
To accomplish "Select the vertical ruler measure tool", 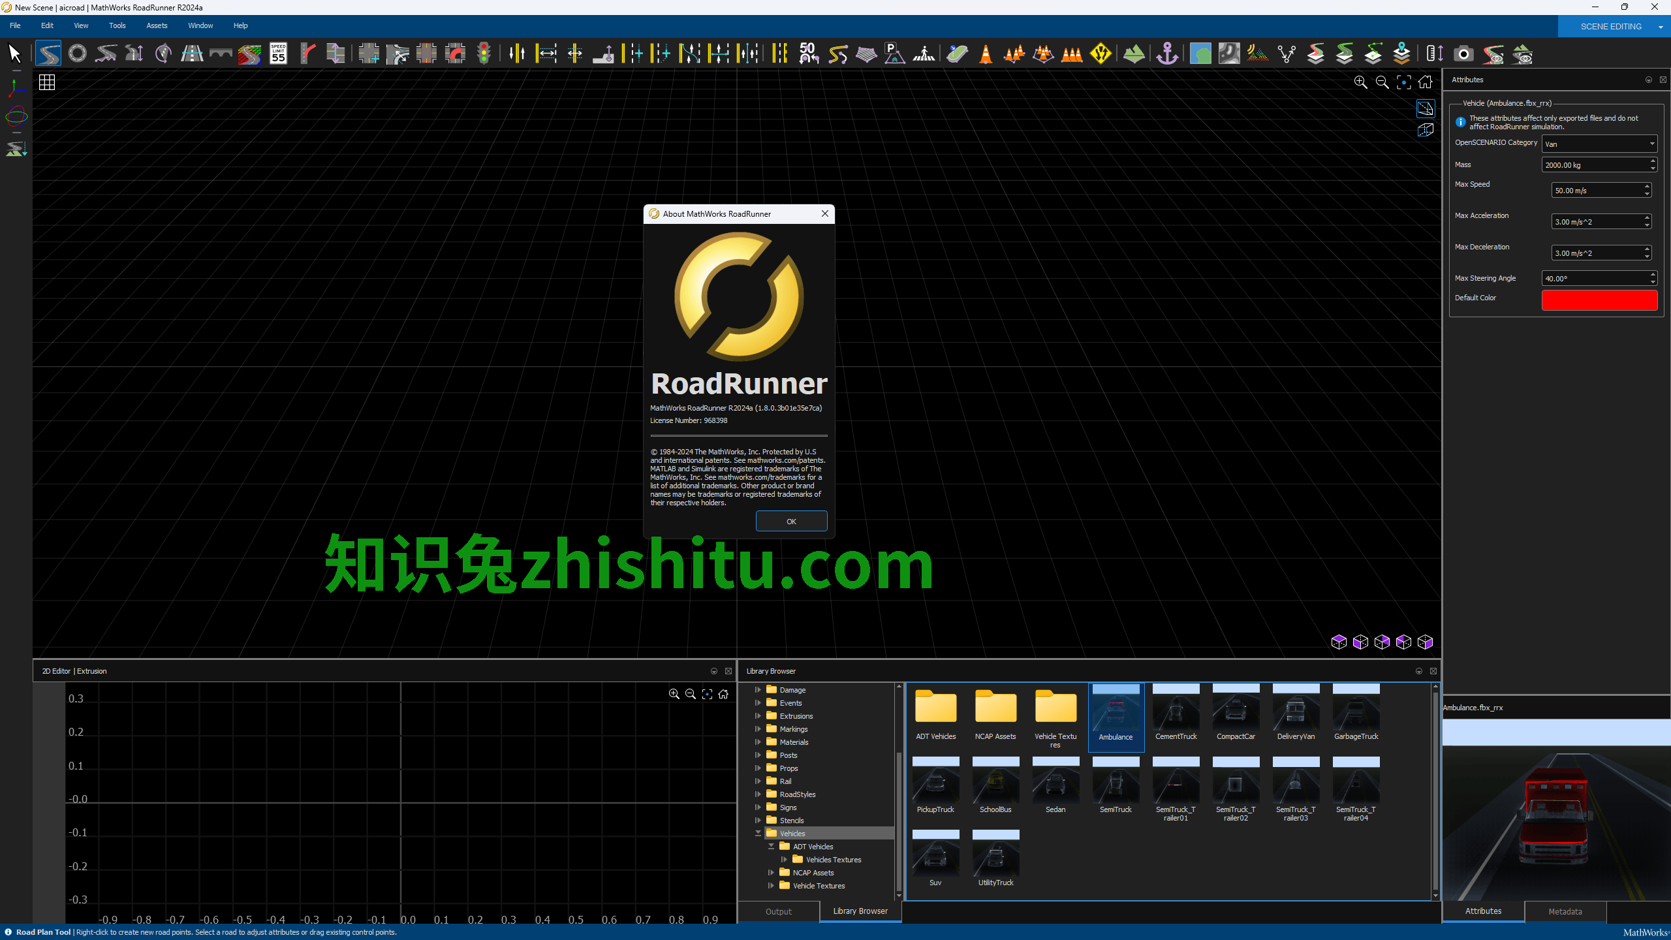I will [x=1434, y=54].
